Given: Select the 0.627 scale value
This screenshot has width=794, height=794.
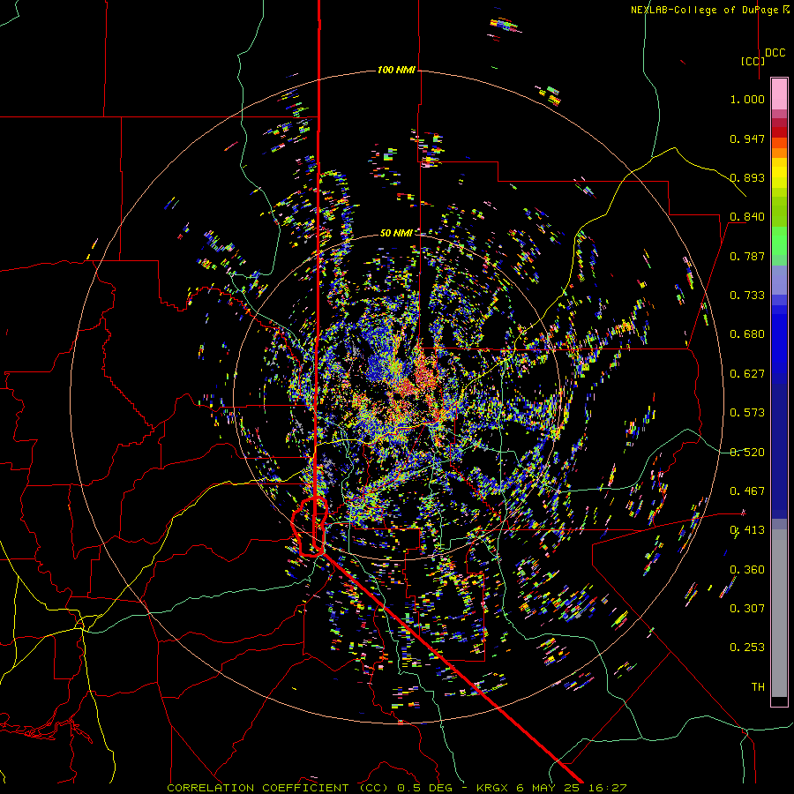Looking at the screenshot, I should (747, 374).
